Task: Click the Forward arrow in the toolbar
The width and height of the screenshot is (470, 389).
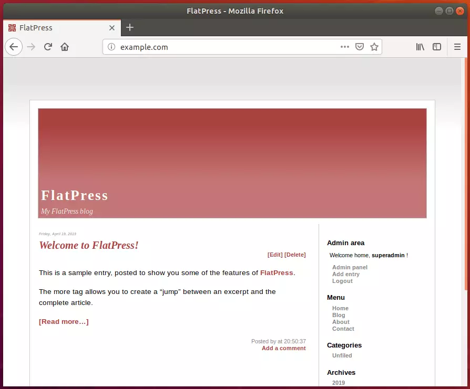Action: 31,47
